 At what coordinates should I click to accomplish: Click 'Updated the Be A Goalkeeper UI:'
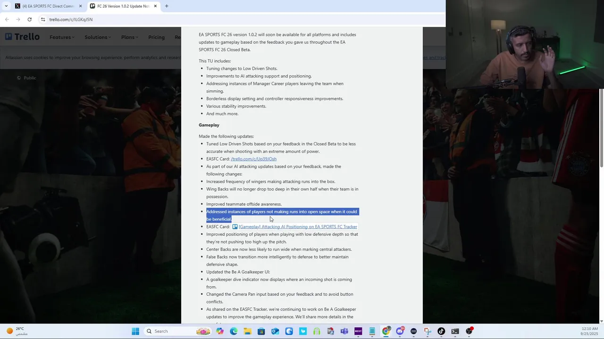[238, 272]
